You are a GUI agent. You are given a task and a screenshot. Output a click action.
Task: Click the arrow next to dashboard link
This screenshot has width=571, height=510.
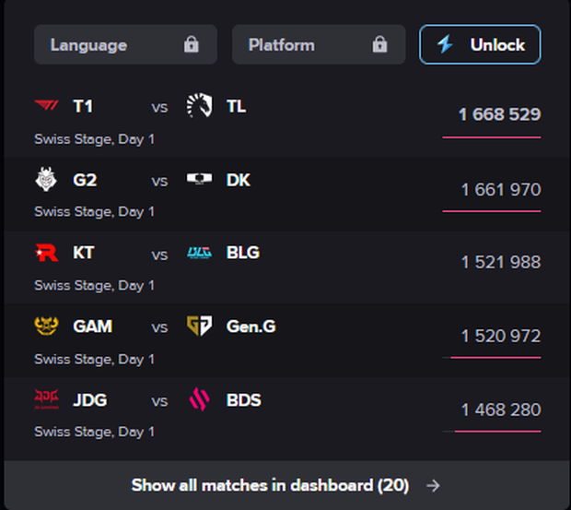pos(434,485)
